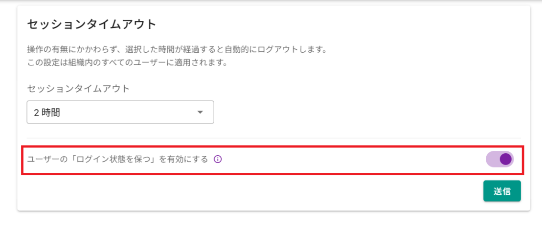Click the ユーザーの「ログイン状態を保つ」を有効にする label
The image size is (542, 228).
(117, 159)
